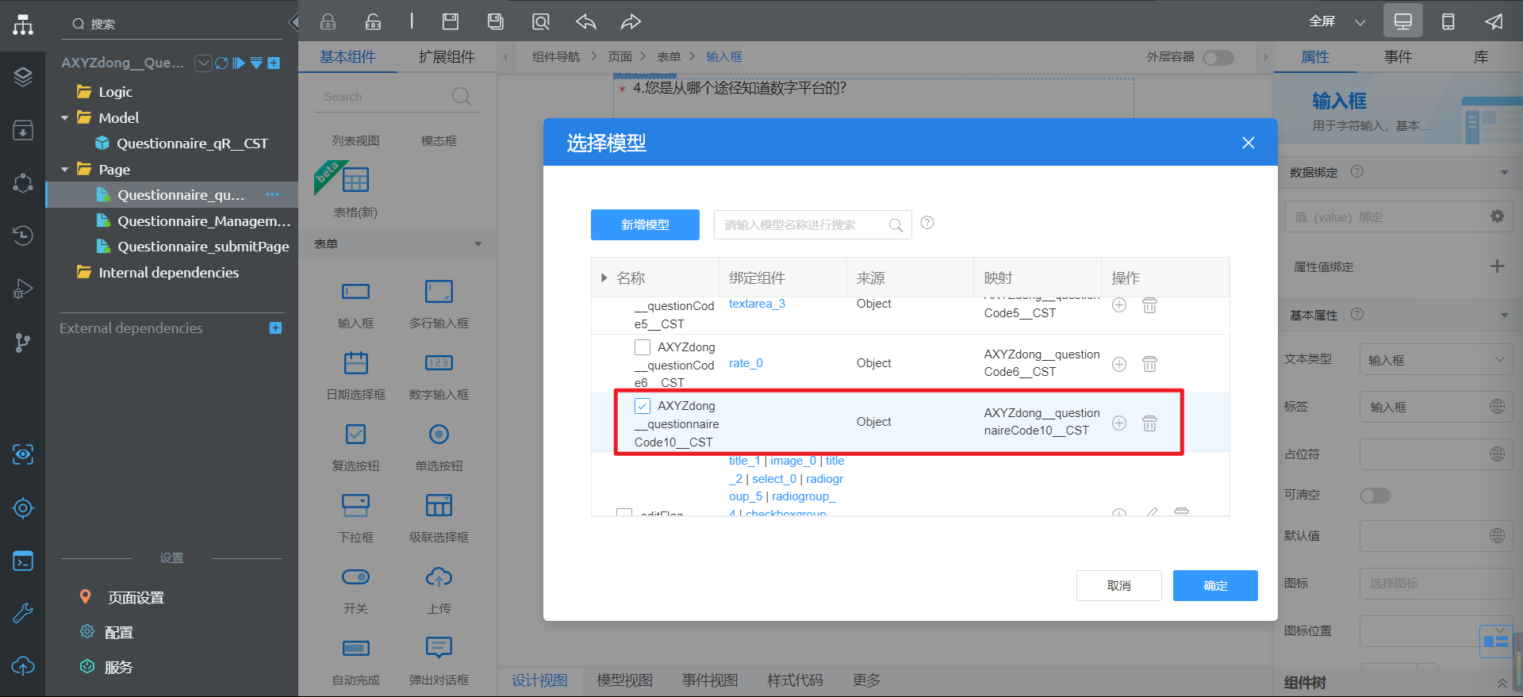Viewport: 1523px width, 697px height.
Task: Click the redo arrow in toolbar
Action: [x=631, y=21]
